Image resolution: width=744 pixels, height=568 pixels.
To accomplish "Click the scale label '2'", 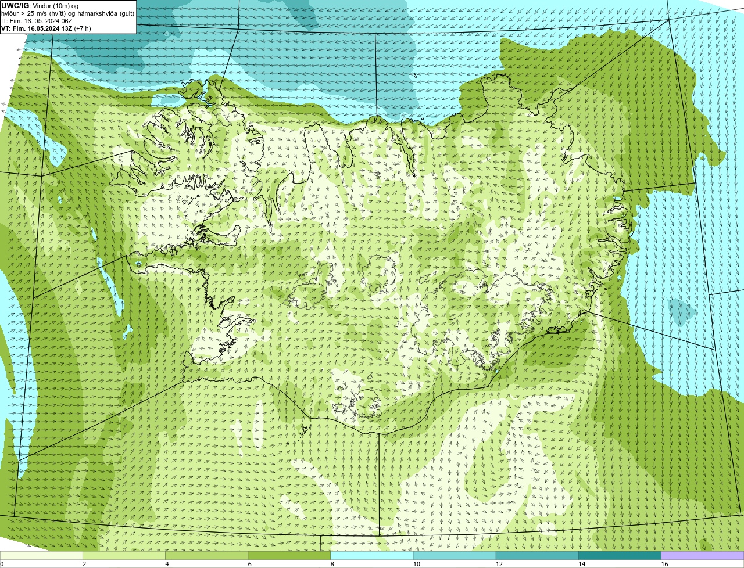I will (x=84, y=564).
